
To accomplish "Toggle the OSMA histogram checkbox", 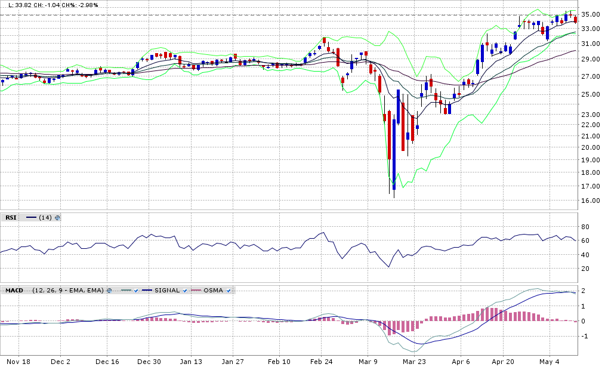I will point(229,291).
